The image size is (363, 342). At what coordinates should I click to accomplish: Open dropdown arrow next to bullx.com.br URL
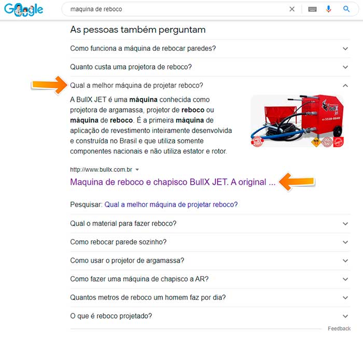137,170
